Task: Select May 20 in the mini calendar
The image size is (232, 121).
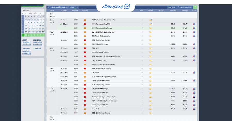Action: [34, 29]
